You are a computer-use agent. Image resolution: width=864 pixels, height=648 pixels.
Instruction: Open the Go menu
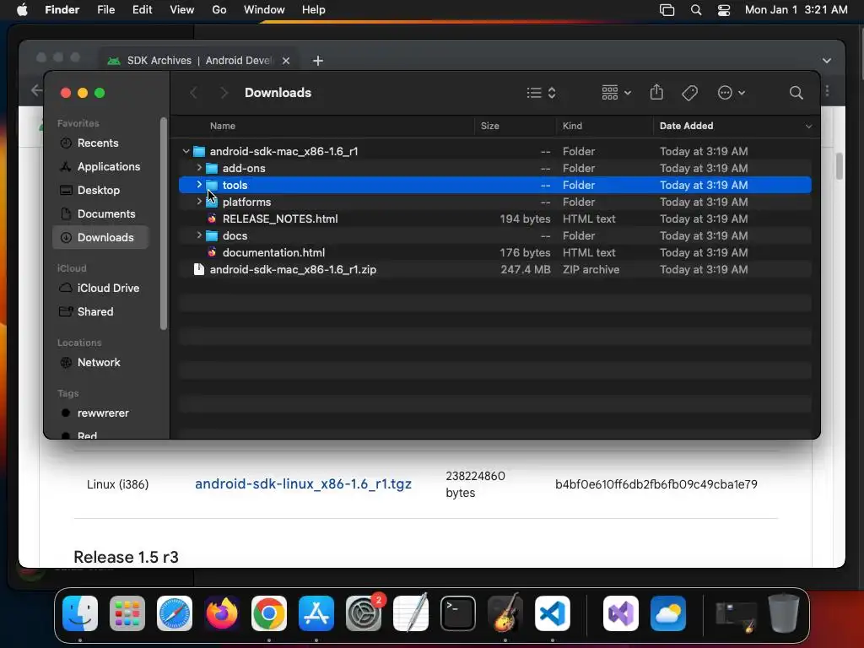tap(219, 10)
